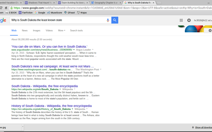
Task: Expand the More search categories dropdown
Action: tap(62, 31)
